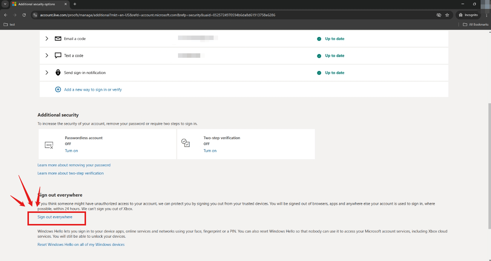Turn on Passwordless account

pos(71,151)
